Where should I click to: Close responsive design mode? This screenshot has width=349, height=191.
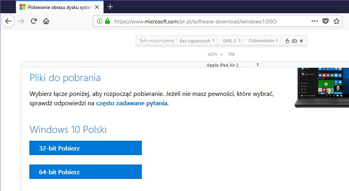tap(301, 41)
